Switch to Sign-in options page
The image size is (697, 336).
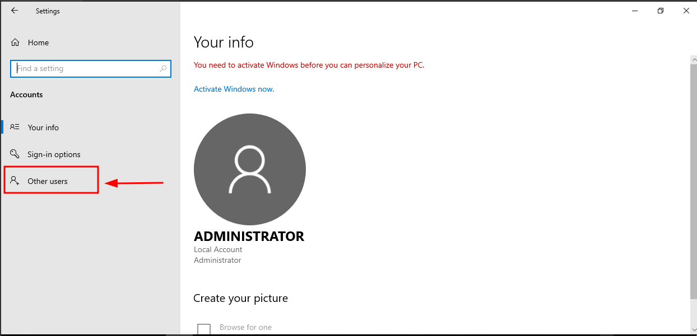click(54, 154)
